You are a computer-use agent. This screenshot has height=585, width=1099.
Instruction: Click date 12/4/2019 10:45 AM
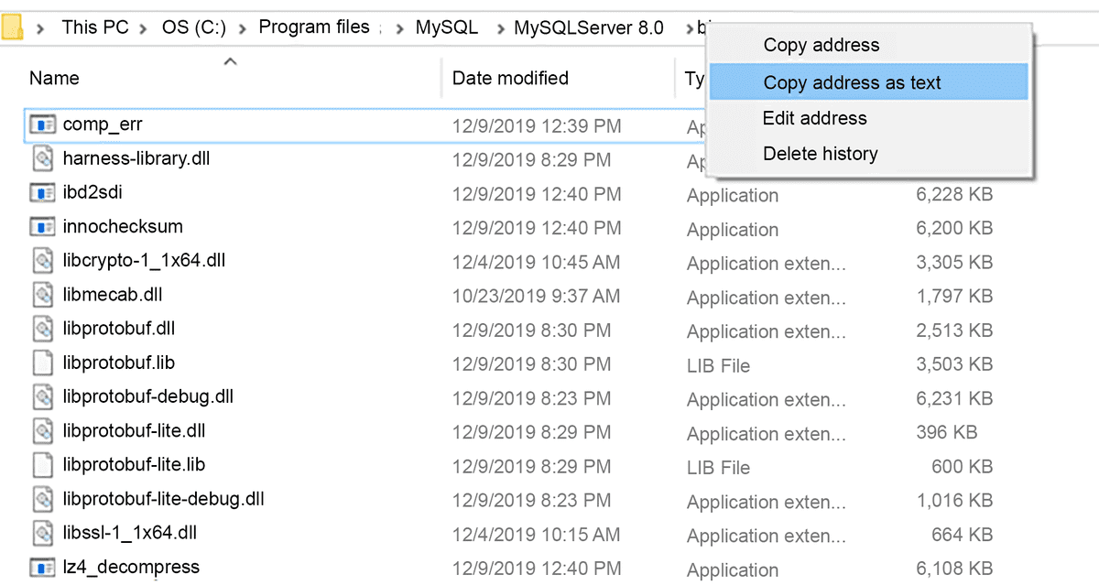coord(536,262)
